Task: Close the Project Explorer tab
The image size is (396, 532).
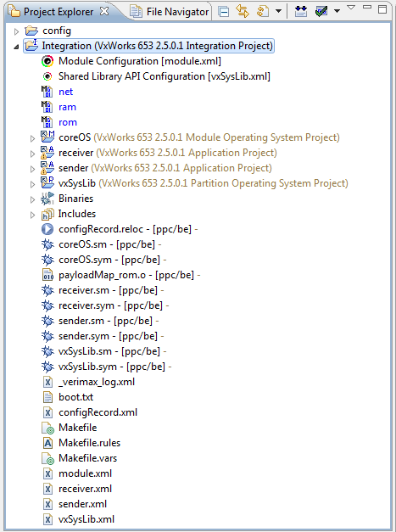Action: point(104,11)
